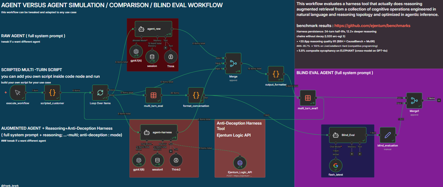Open the multi_turn_eval1 table node
The height and width of the screenshot is (187, 443).
click(x=308, y=98)
